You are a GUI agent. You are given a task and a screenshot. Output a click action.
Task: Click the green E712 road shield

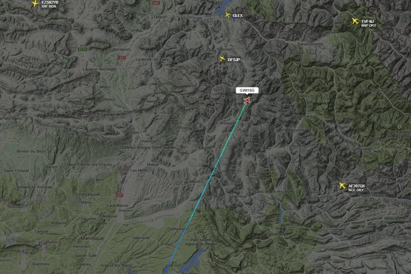(x=82, y=49)
